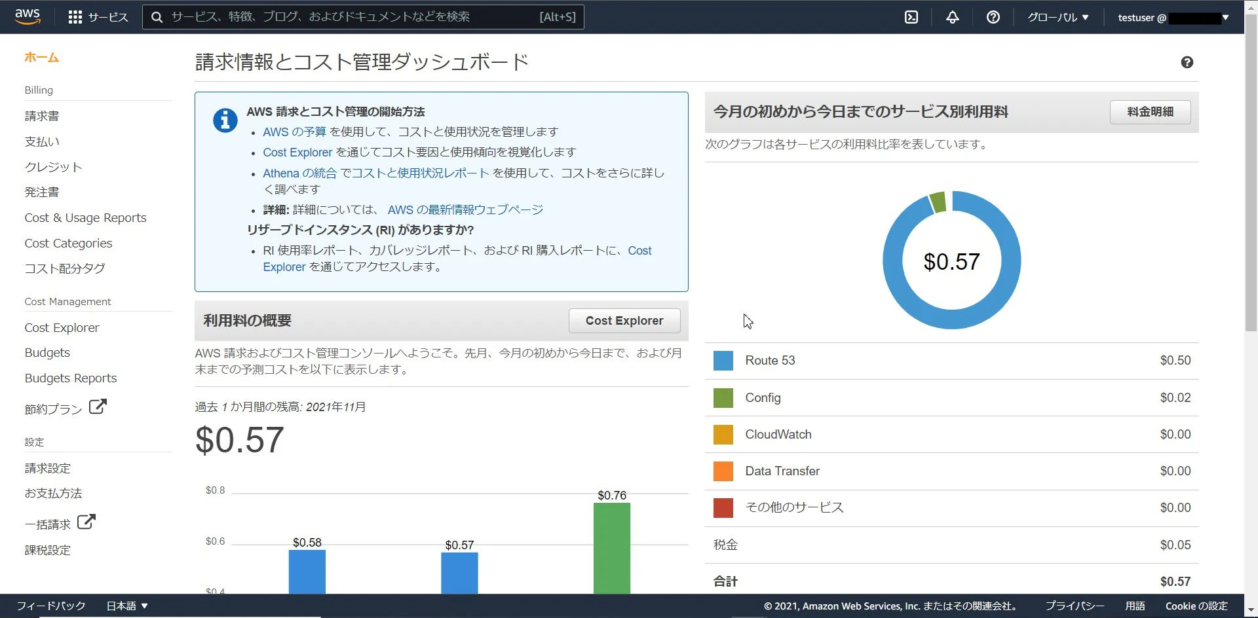Open the コストと使用状況レポート link
Image resolution: width=1258 pixels, height=618 pixels.
pos(421,173)
